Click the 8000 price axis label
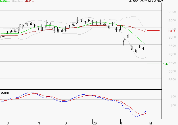 [172, 37]
